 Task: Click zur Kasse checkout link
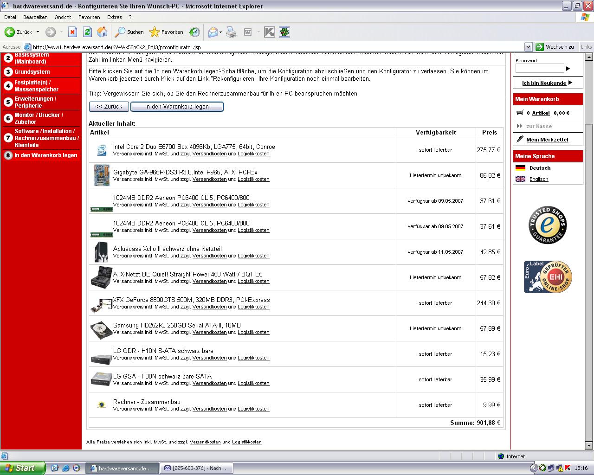(x=539, y=126)
